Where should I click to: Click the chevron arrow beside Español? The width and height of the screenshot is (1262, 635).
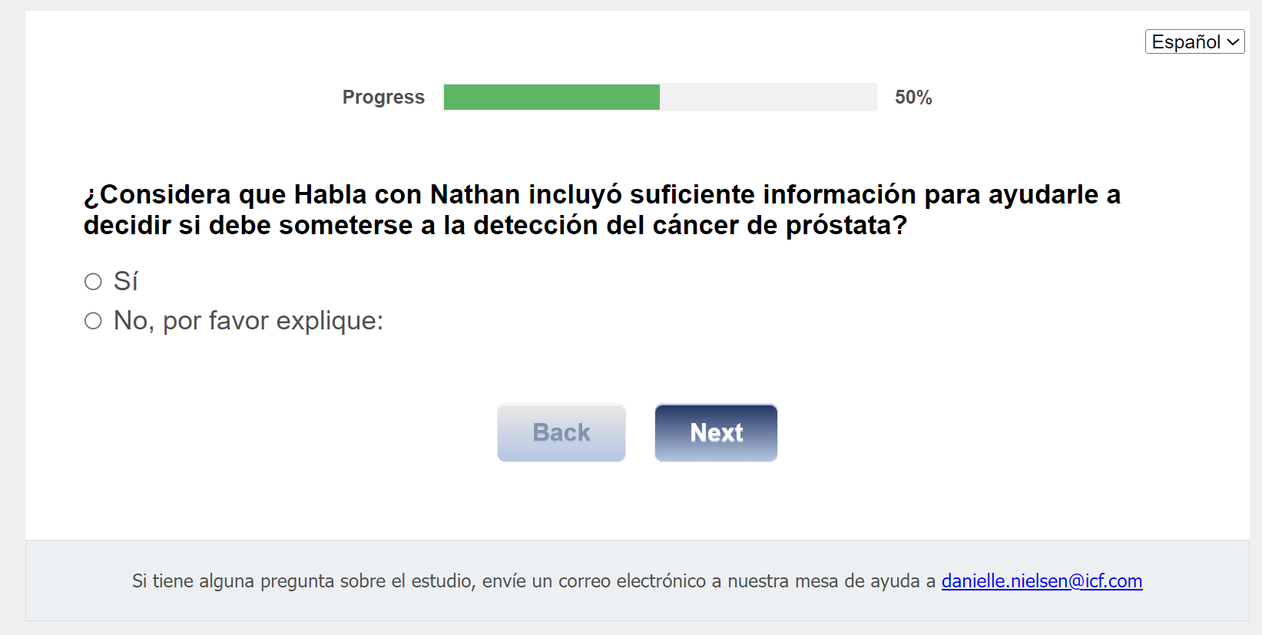coord(1234,41)
